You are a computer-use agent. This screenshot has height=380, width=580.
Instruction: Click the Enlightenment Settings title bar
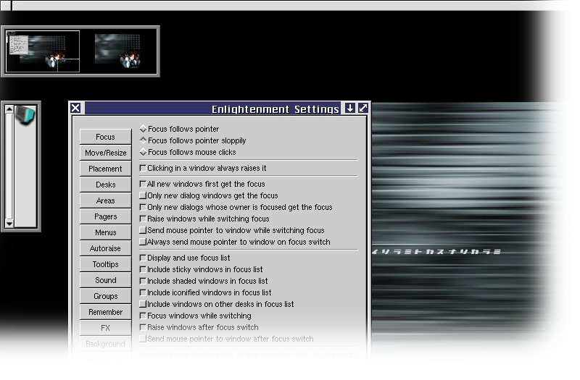212,108
